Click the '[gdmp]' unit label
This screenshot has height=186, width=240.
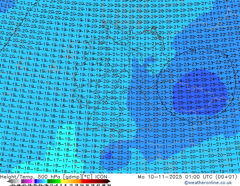pos(72,177)
